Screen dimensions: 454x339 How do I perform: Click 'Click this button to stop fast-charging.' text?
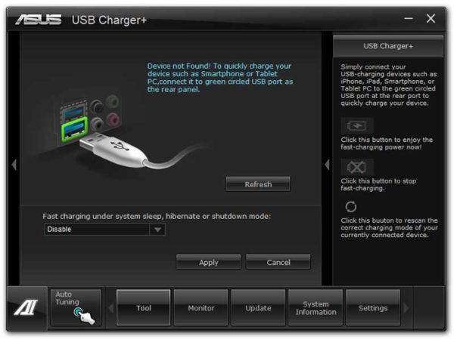click(x=378, y=184)
